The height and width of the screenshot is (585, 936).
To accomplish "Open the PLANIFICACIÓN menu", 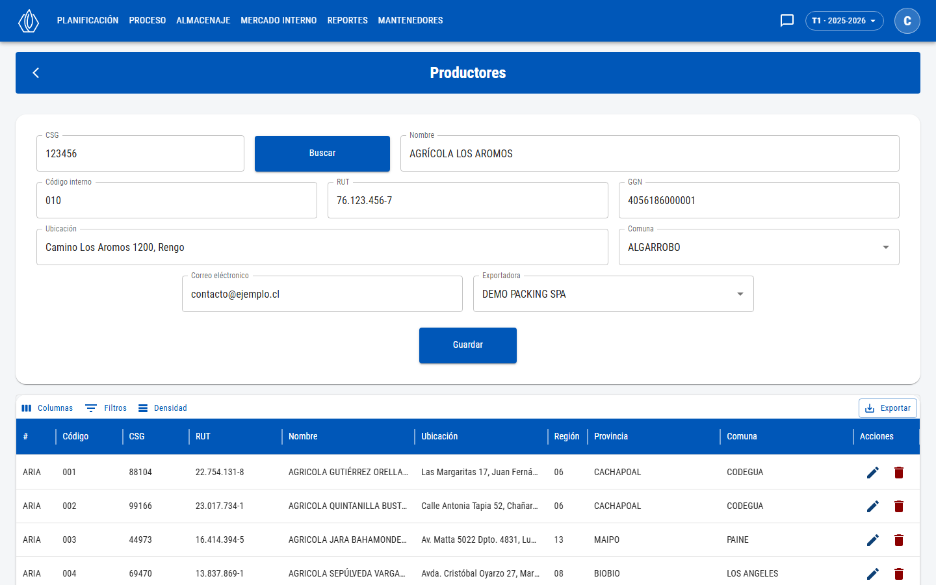I will pos(88,21).
